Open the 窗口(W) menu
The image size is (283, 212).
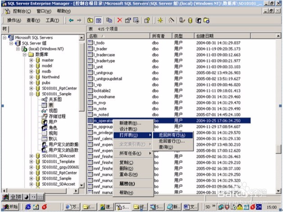[44, 11]
